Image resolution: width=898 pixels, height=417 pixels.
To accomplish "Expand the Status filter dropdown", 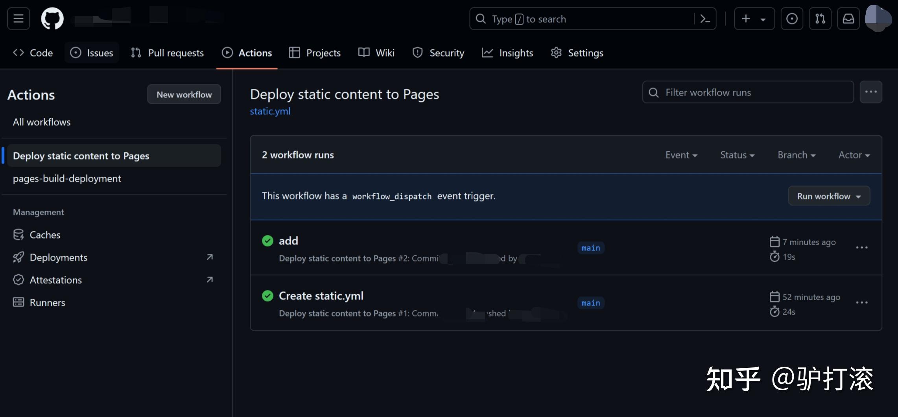I will [x=737, y=155].
